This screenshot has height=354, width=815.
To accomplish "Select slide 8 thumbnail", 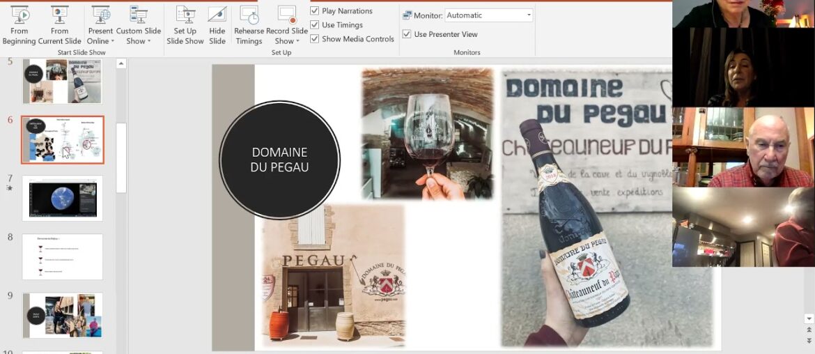I will pyautogui.click(x=63, y=257).
